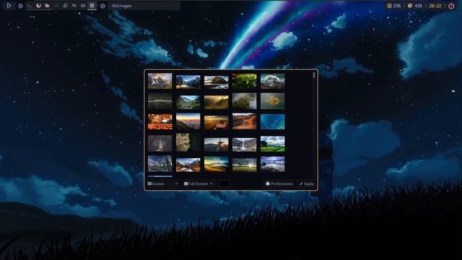
Task: Click the chat bubbles workspace icon
Action: tap(74, 6)
